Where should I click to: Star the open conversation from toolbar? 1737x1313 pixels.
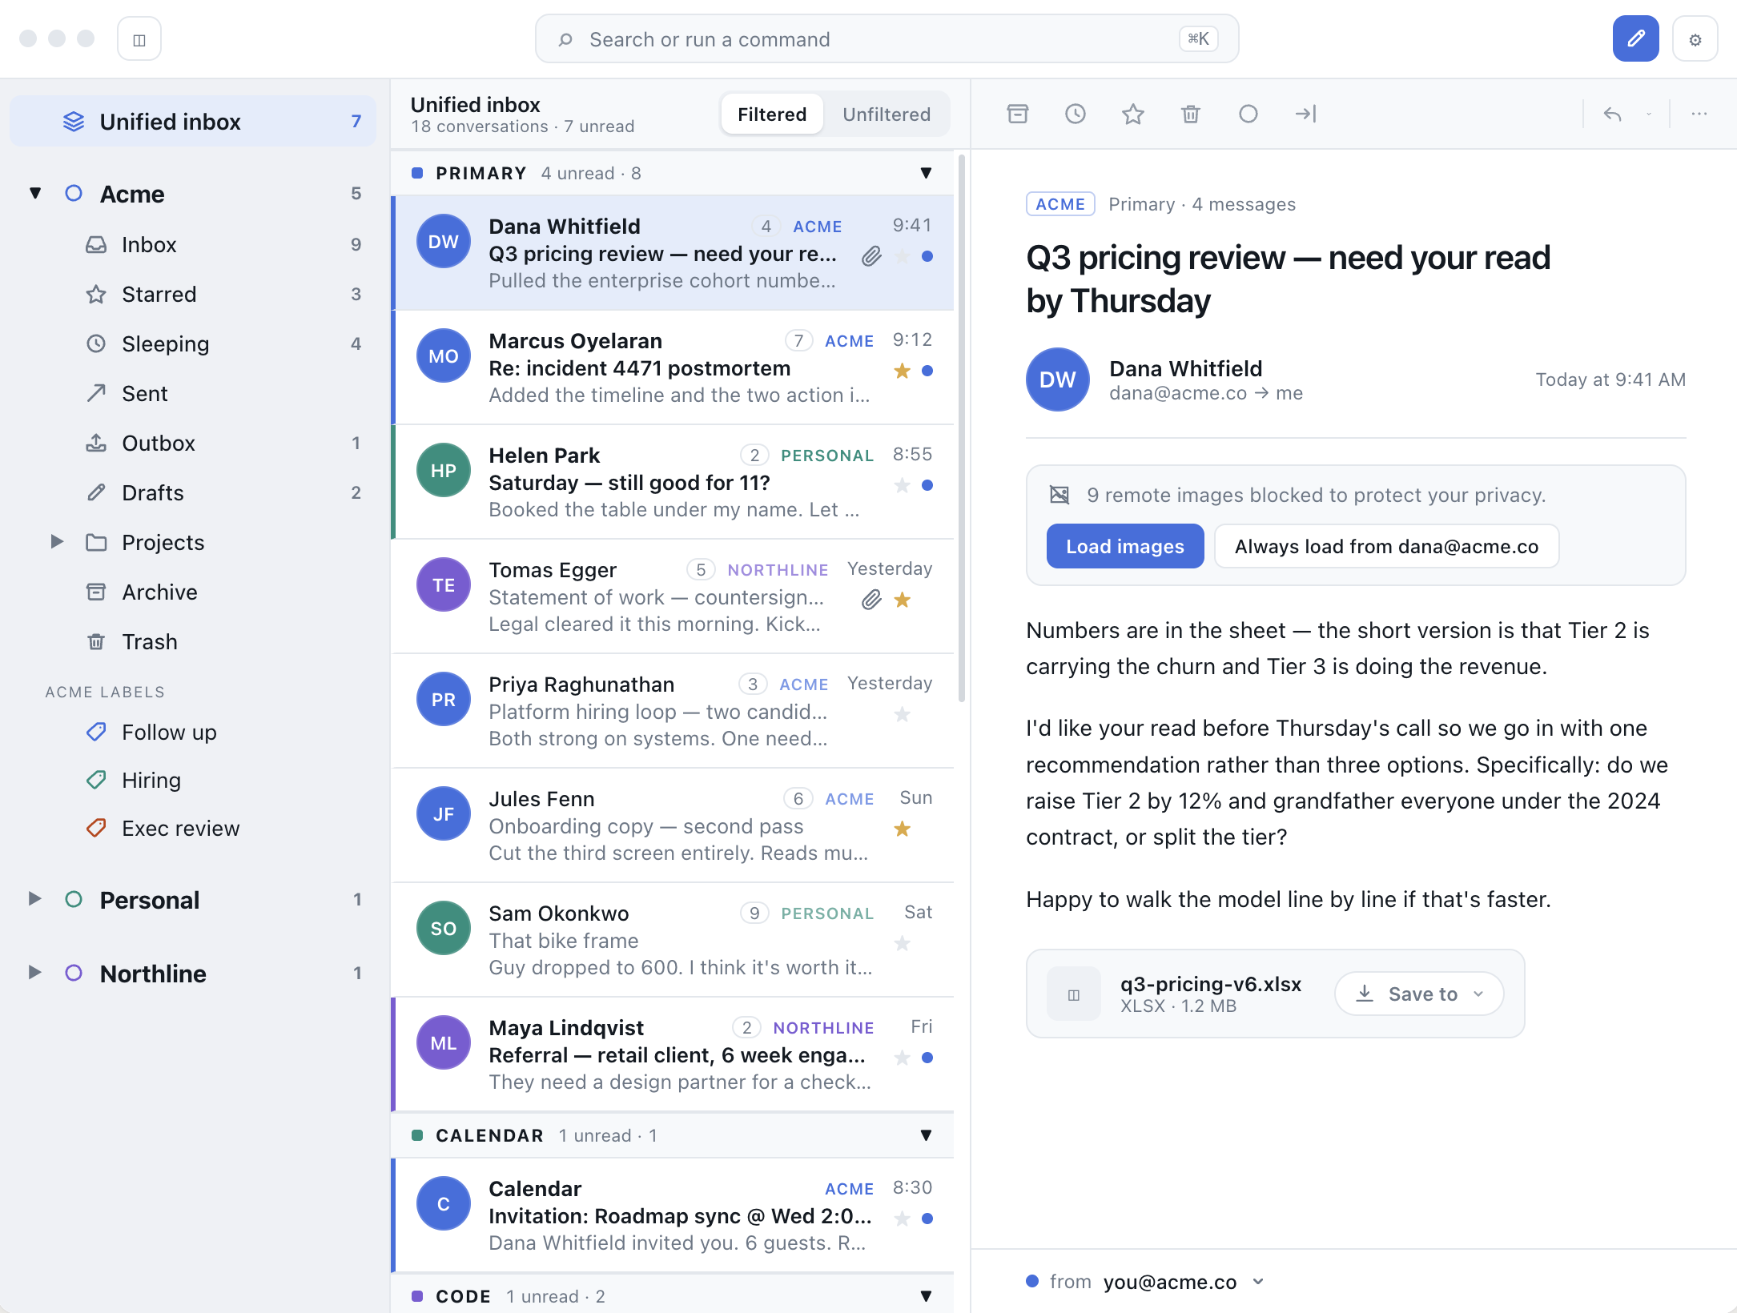click(x=1132, y=114)
